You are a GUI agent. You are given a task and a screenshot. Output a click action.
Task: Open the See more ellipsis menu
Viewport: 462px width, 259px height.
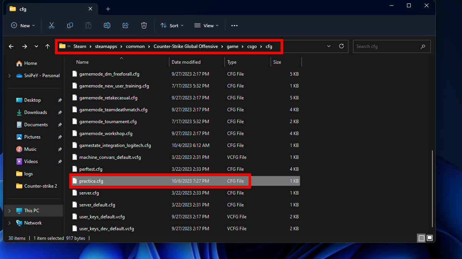click(x=234, y=25)
